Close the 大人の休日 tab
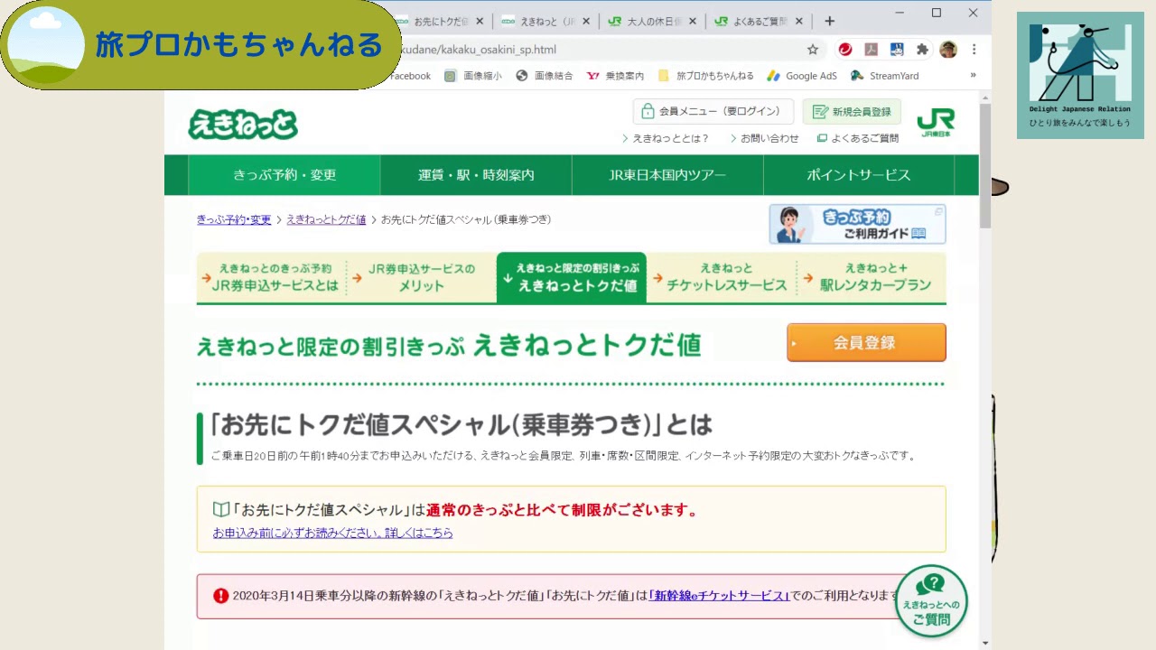Image resolution: width=1156 pixels, height=650 pixels. point(693,21)
